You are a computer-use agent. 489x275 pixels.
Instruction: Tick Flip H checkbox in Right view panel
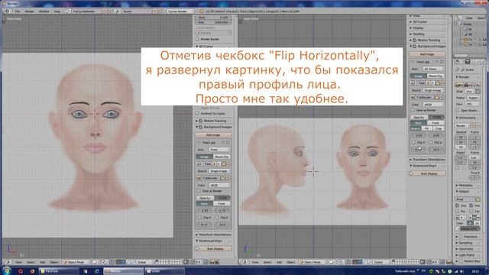point(413,142)
